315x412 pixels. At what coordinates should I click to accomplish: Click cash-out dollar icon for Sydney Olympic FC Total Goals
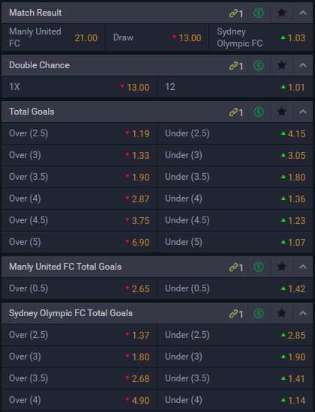click(259, 313)
